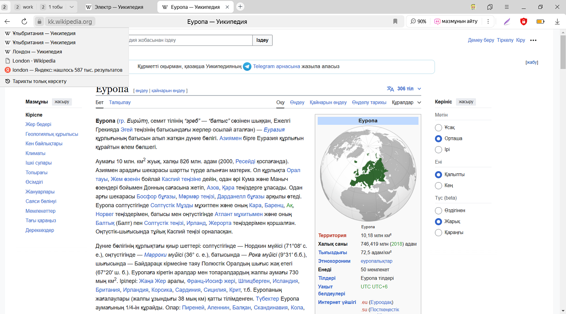
Task: Switch to the Электр — Уикипедия tab
Action: (118, 7)
